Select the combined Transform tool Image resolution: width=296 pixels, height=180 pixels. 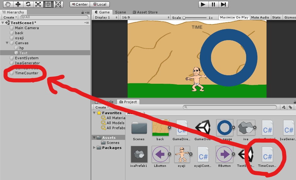coord(58,4)
